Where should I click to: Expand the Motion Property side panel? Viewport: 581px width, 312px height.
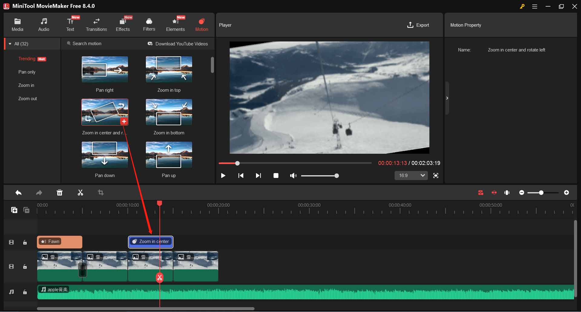point(447,98)
